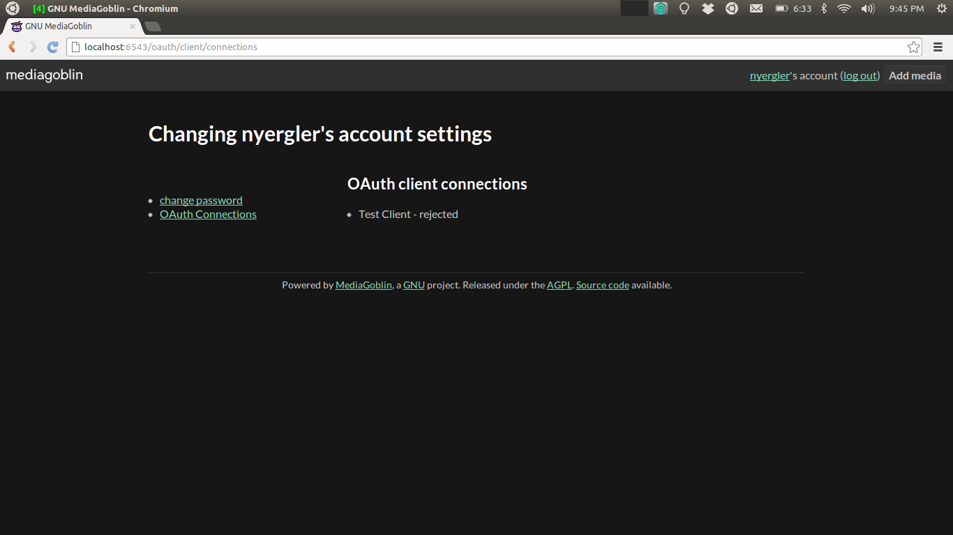The width and height of the screenshot is (953, 535).
Task: Click the browser back arrow
Action: coord(12,47)
